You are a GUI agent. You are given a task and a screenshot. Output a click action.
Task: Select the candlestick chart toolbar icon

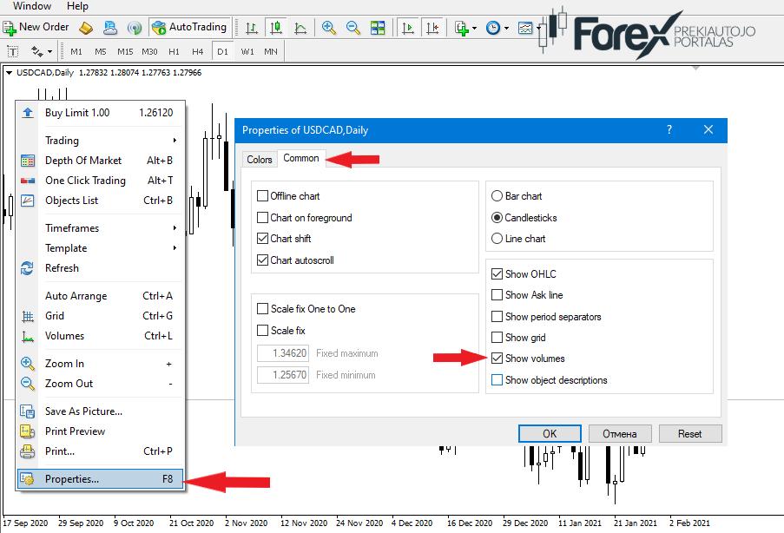275,28
